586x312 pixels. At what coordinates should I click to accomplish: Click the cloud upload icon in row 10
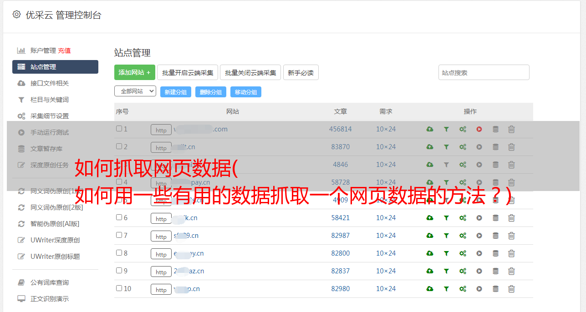(430, 289)
